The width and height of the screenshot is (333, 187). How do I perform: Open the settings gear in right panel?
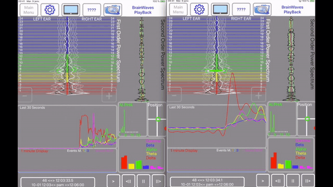point(199,9)
